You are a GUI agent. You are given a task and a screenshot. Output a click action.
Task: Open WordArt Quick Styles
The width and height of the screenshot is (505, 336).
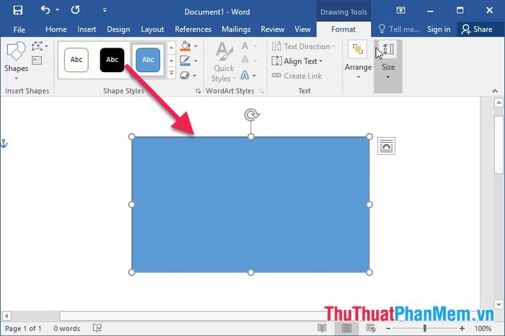224,62
